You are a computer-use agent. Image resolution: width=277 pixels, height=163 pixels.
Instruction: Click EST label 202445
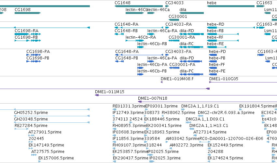(36, 139)
